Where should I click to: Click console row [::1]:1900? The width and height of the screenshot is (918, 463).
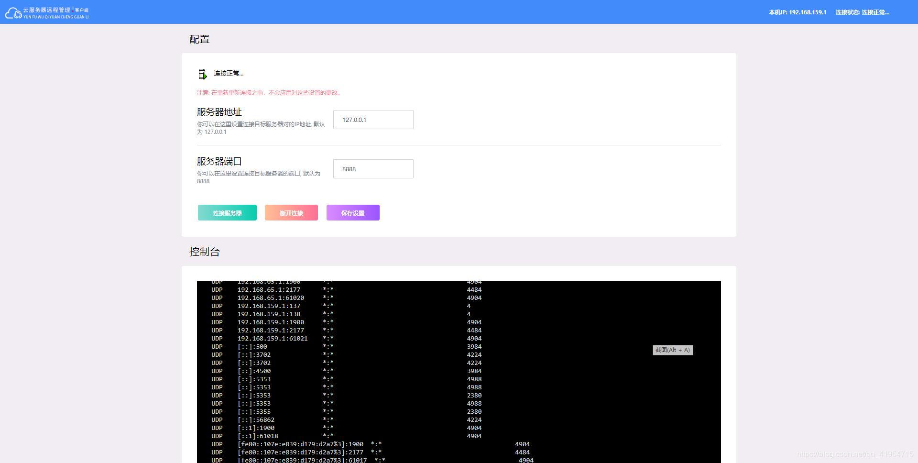tap(347, 428)
